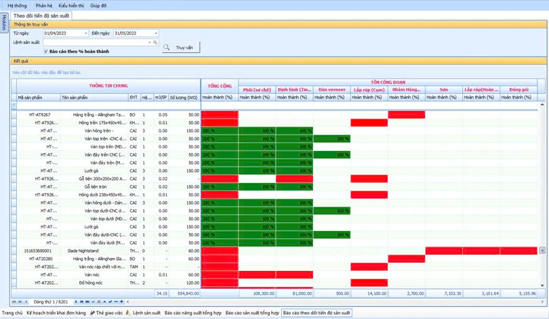Toggle 'Báo cáo theo % hoàn thành' checkbox

click(x=45, y=51)
